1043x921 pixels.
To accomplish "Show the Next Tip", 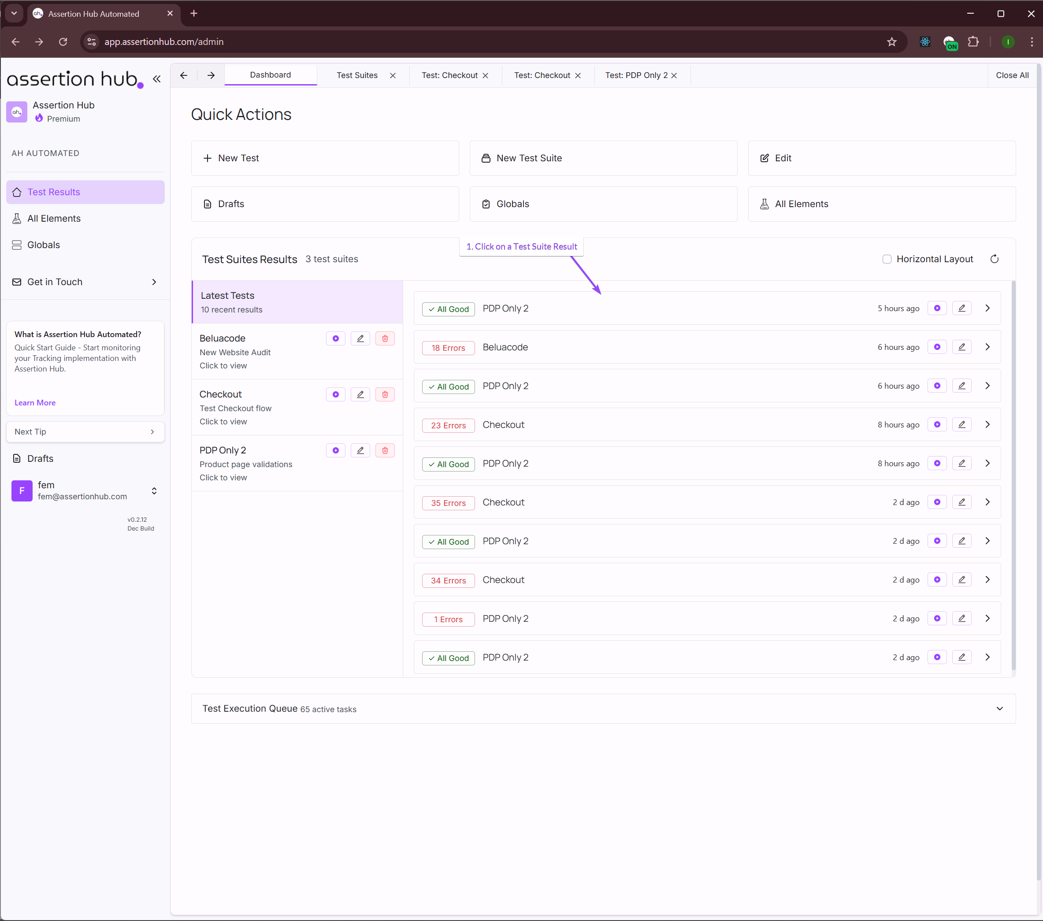I will 85,432.
